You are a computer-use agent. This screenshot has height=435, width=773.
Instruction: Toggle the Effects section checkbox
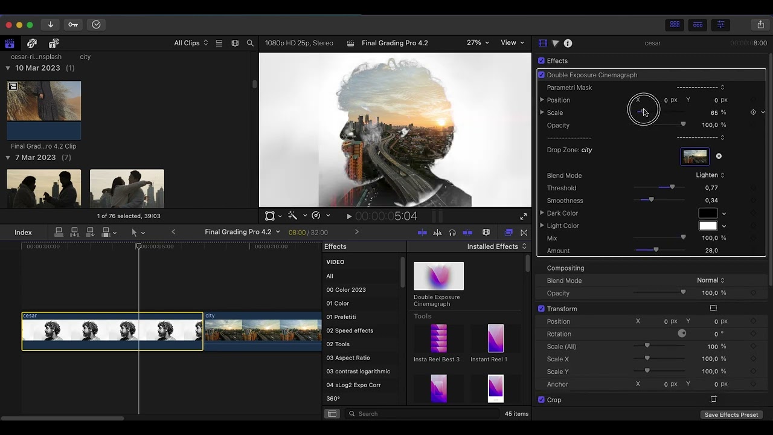point(541,61)
